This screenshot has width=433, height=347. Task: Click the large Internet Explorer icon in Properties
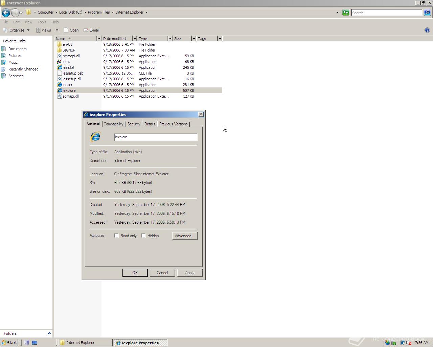[x=95, y=137]
